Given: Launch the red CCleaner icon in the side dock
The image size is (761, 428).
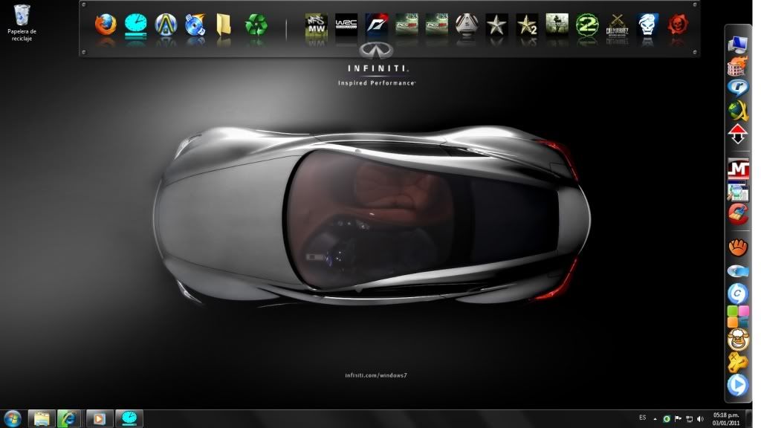Looking at the screenshot, I should [738, 214].
